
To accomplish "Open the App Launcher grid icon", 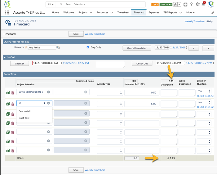I will (7, 12).
